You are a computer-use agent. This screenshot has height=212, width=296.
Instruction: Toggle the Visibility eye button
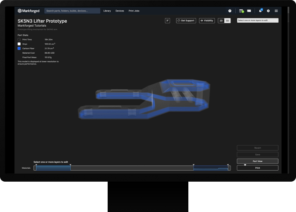click(207, 21)
